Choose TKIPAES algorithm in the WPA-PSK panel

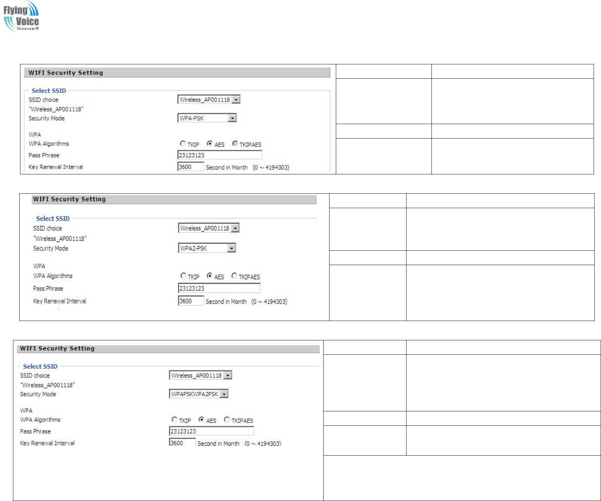point(235,143)
